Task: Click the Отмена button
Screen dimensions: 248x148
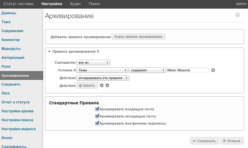Action: click(x=232, y=141)
